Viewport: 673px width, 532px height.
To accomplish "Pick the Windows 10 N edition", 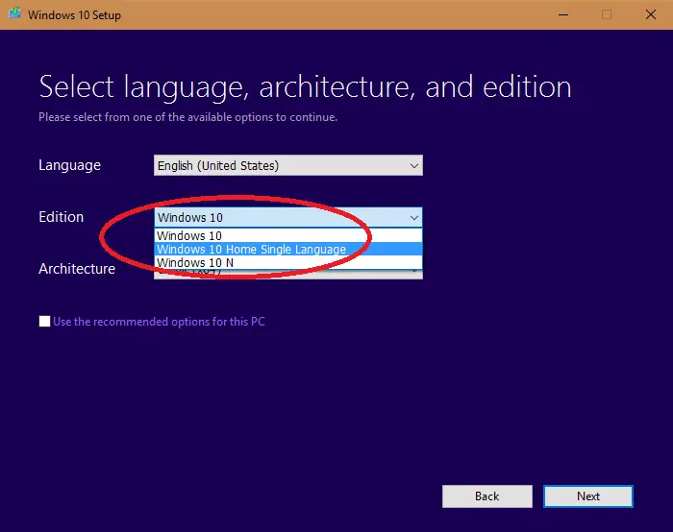I will pos(288,262).
